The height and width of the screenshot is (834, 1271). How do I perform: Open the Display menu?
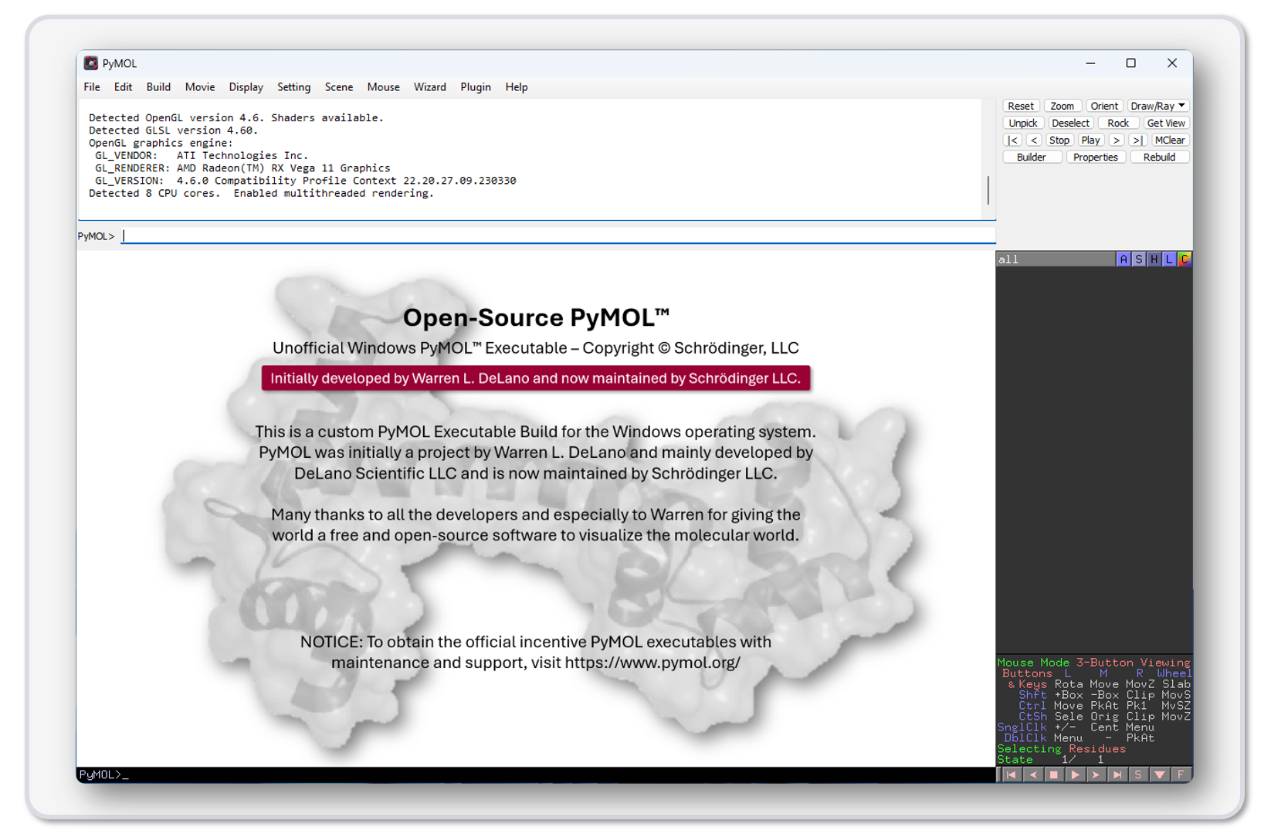coord(246,87)
